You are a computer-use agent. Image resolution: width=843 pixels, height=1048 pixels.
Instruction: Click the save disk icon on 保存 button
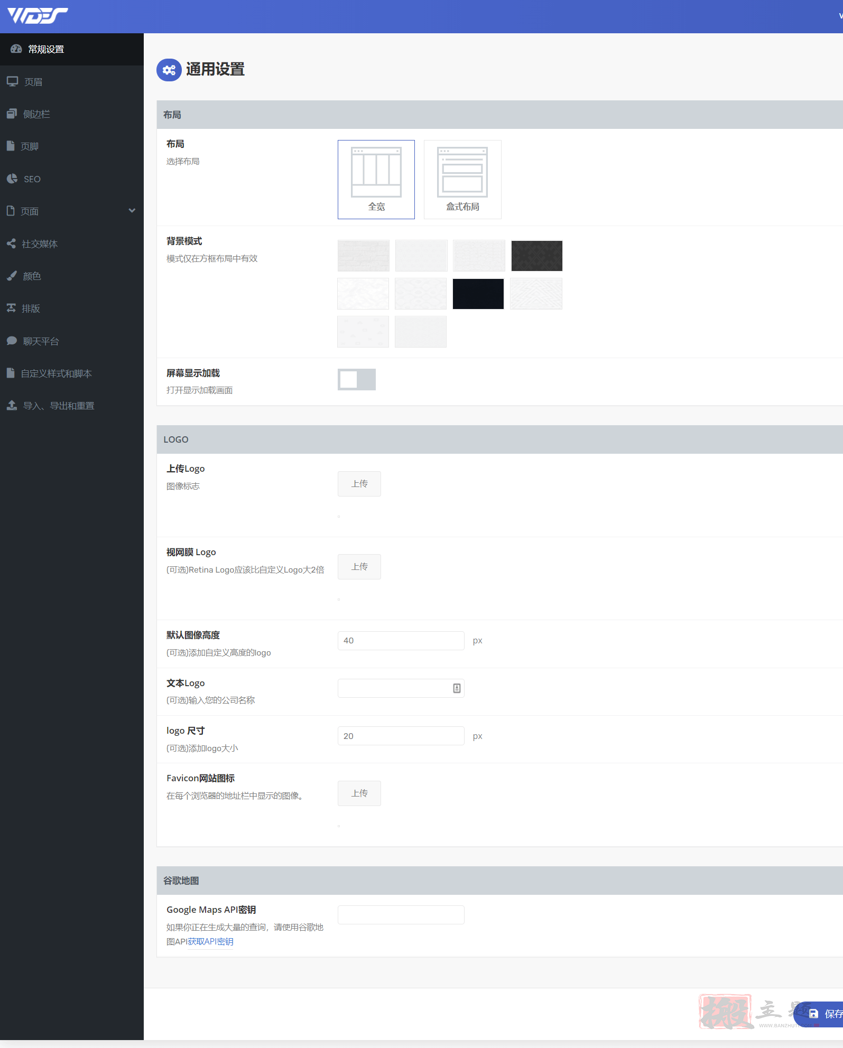click(813, 1014)
